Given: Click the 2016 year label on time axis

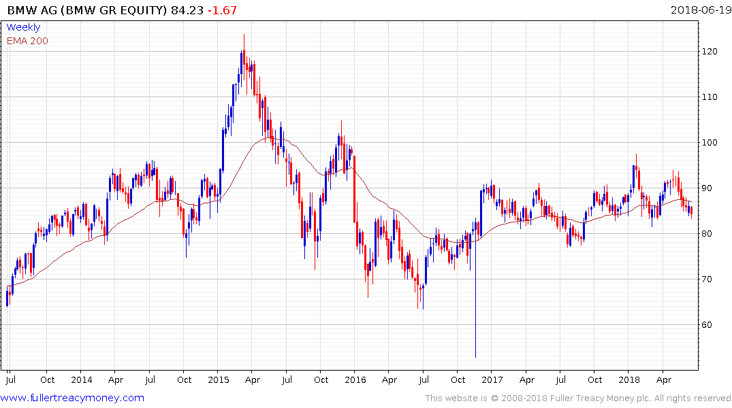Looking at the screenshot, I should coord(355,379).
